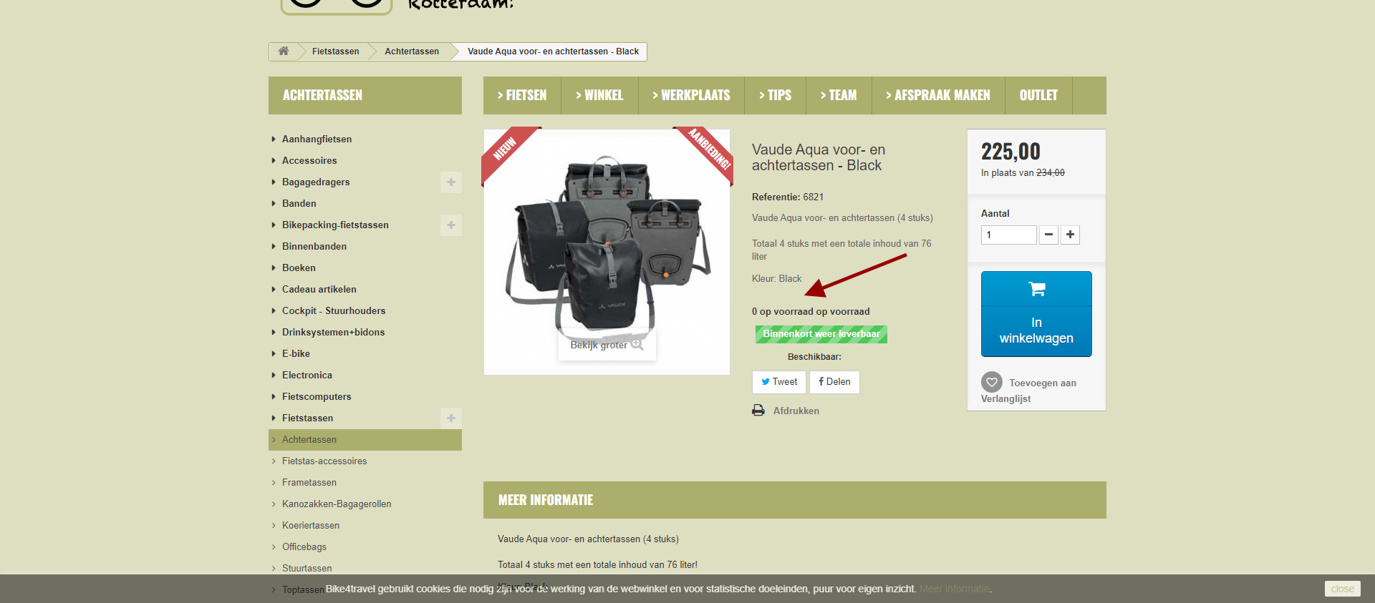The image size is (1375, 603).
Task: Click the shopping cart icon
Action: pyautogui.click(x=1036, y=289)
